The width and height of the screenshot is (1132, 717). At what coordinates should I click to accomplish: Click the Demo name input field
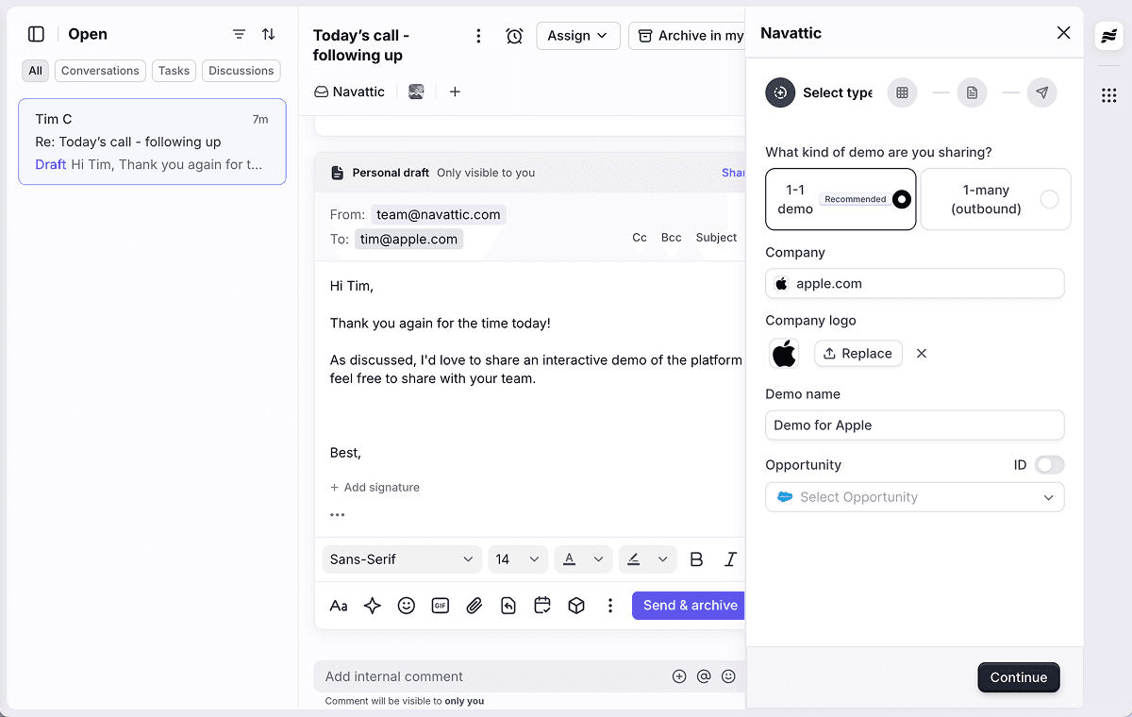point(914,425)
